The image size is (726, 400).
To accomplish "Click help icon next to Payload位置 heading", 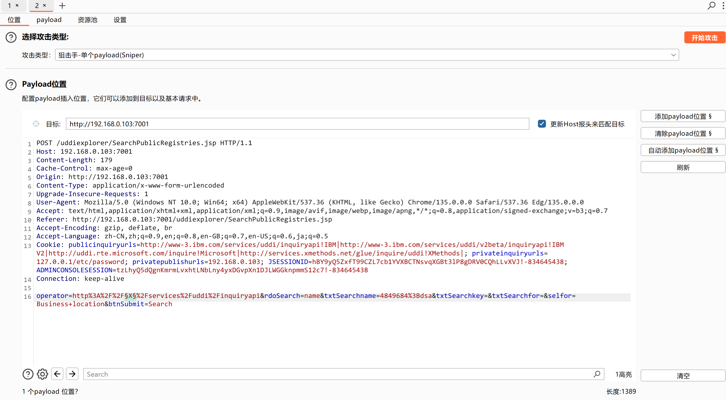I will tap(11, 85).
